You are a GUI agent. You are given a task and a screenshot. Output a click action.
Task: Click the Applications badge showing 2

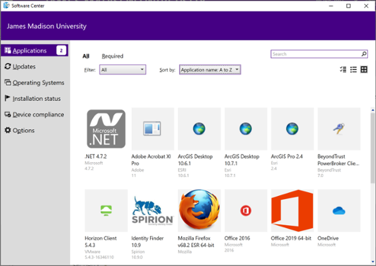[x=61, y=50]
